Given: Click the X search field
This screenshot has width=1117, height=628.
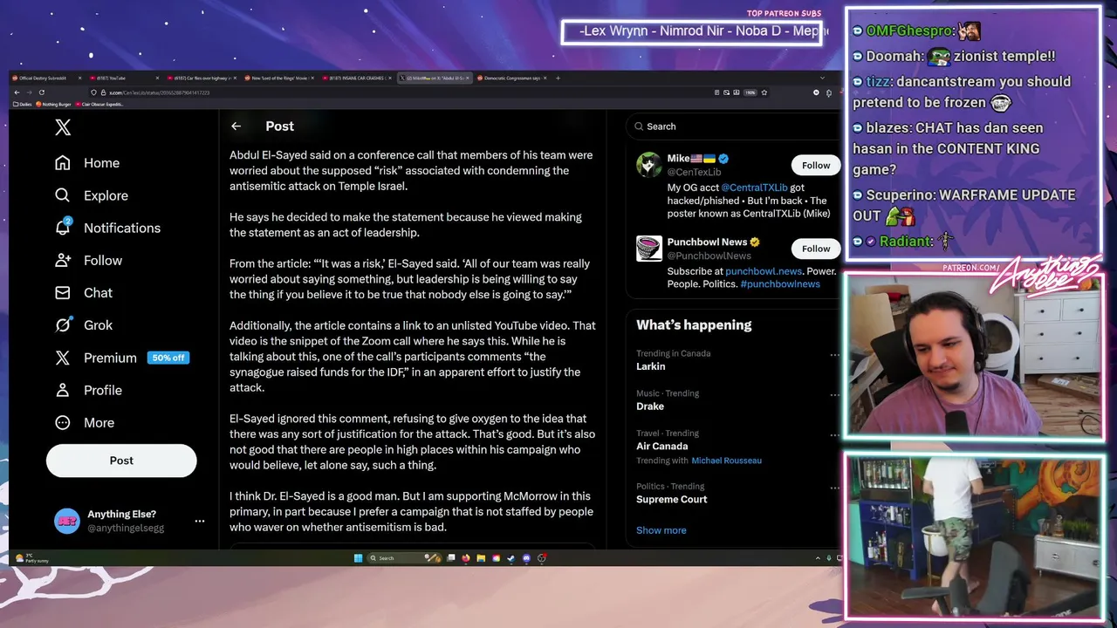Looking at the screenshot, I should coord(733,126).
